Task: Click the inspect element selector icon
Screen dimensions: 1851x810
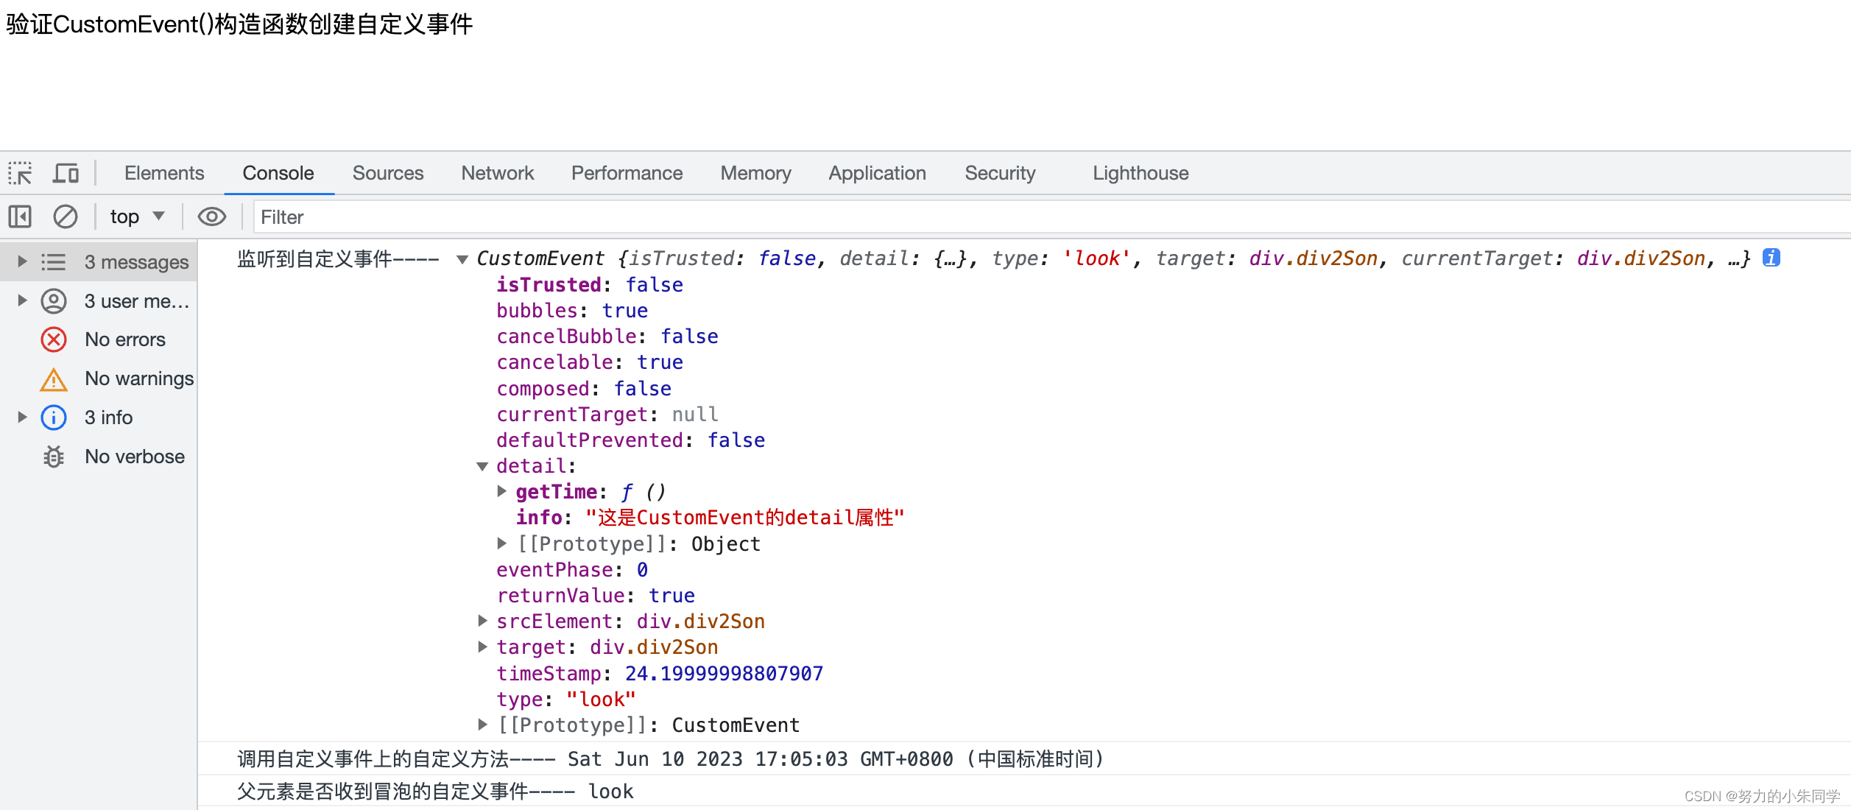Action: (x=20, y=174)
